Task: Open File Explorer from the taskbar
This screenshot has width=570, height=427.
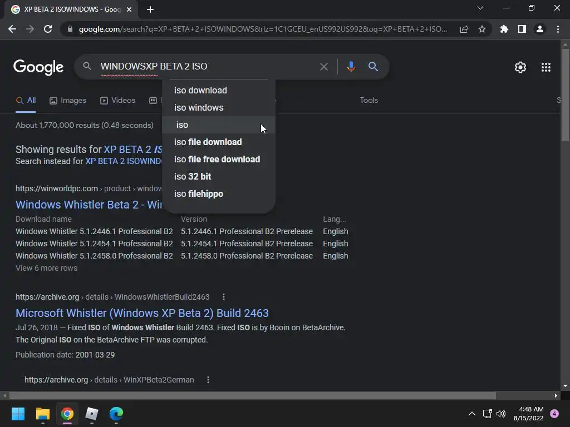Action: pos(42,414)
